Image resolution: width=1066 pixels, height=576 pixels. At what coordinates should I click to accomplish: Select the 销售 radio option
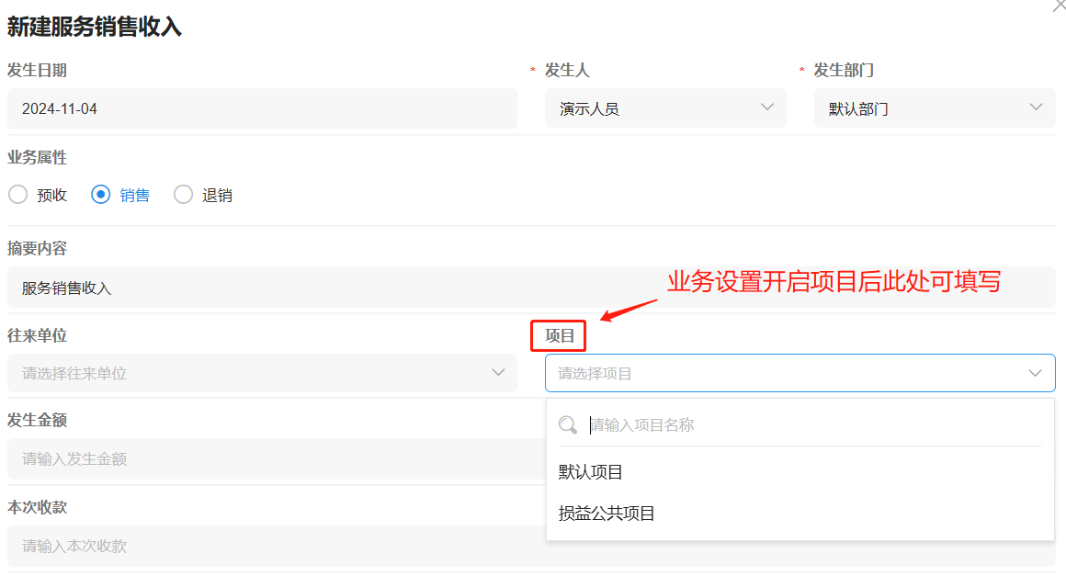101,195
